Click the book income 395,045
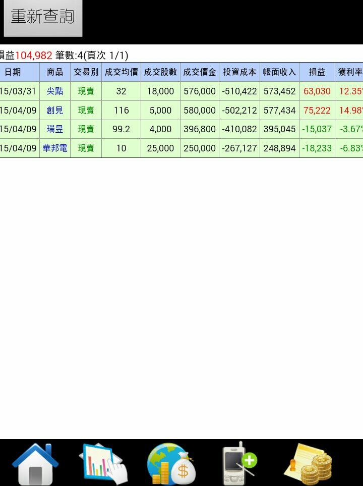Viewport: 363px width, 486px height. pos(279,129)
